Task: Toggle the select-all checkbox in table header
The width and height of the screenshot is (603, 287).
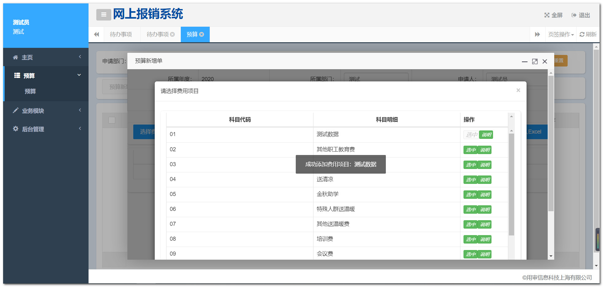Action: [x=112, y=120]
